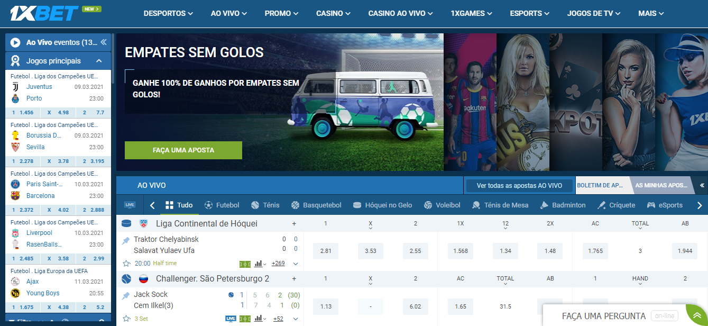
Task: Click the LIVE monitor icon in sports bar
Action: tap(130, 205)
